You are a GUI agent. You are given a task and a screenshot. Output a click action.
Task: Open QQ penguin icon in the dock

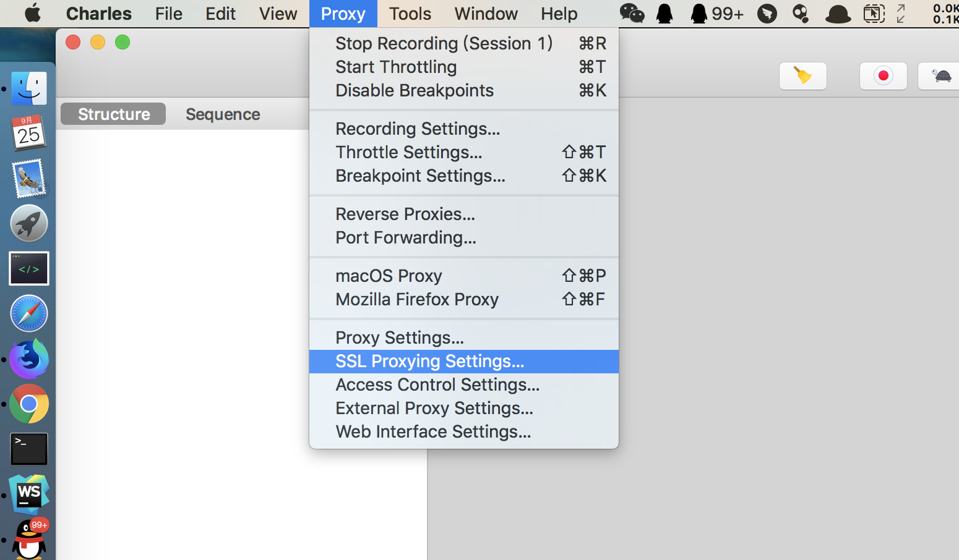click(29, 539)
